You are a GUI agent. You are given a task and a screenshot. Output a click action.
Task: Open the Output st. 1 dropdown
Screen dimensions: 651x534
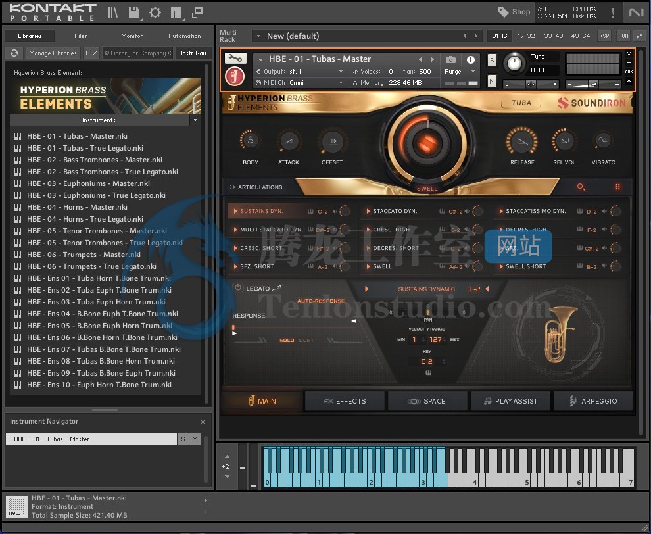[x=341, y=72]
